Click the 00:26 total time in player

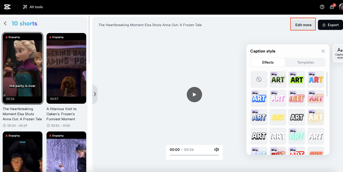click(189, 150)
